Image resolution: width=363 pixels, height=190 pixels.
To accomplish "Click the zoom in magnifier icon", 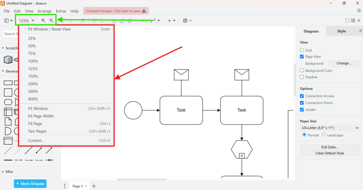I will coord(43,21).
